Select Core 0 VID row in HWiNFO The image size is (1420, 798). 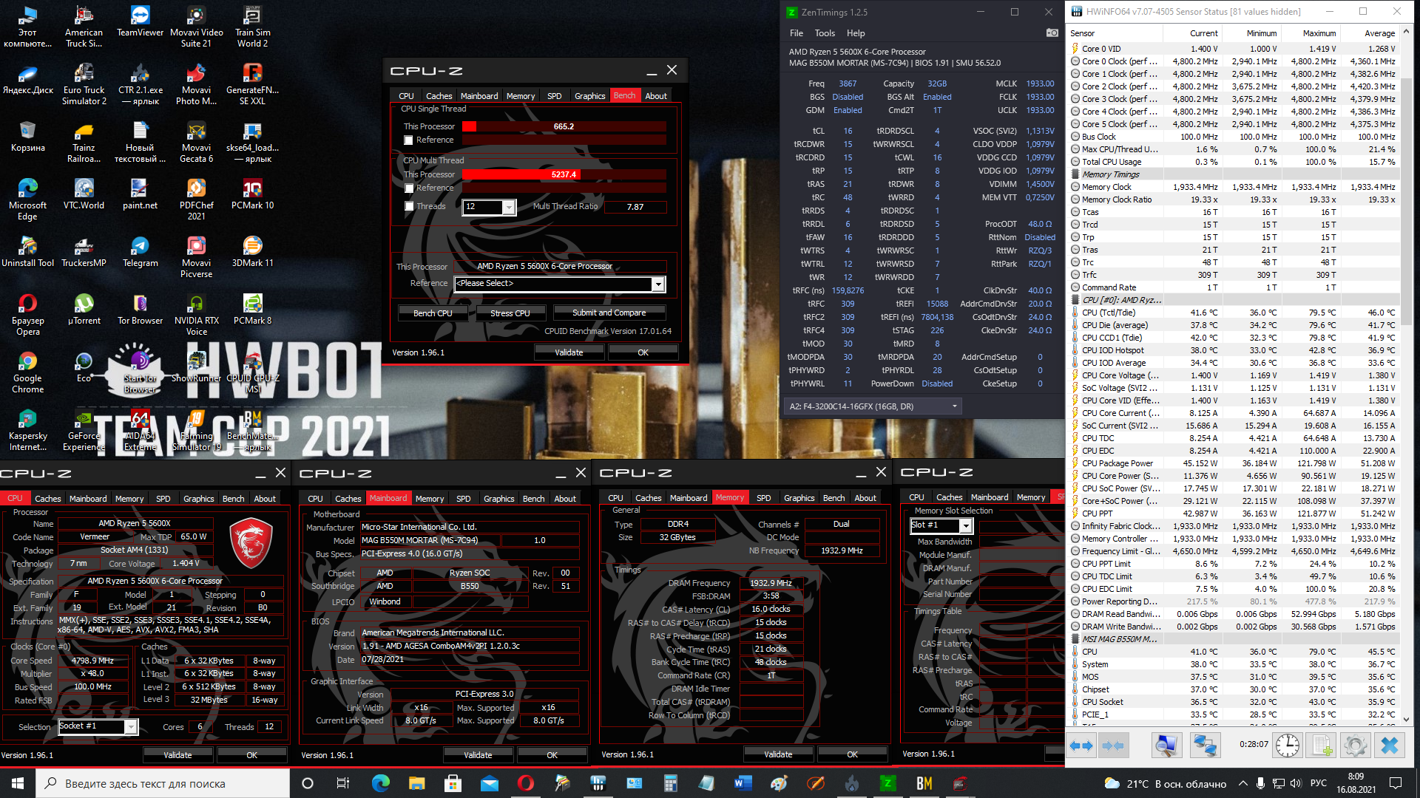1234,49
